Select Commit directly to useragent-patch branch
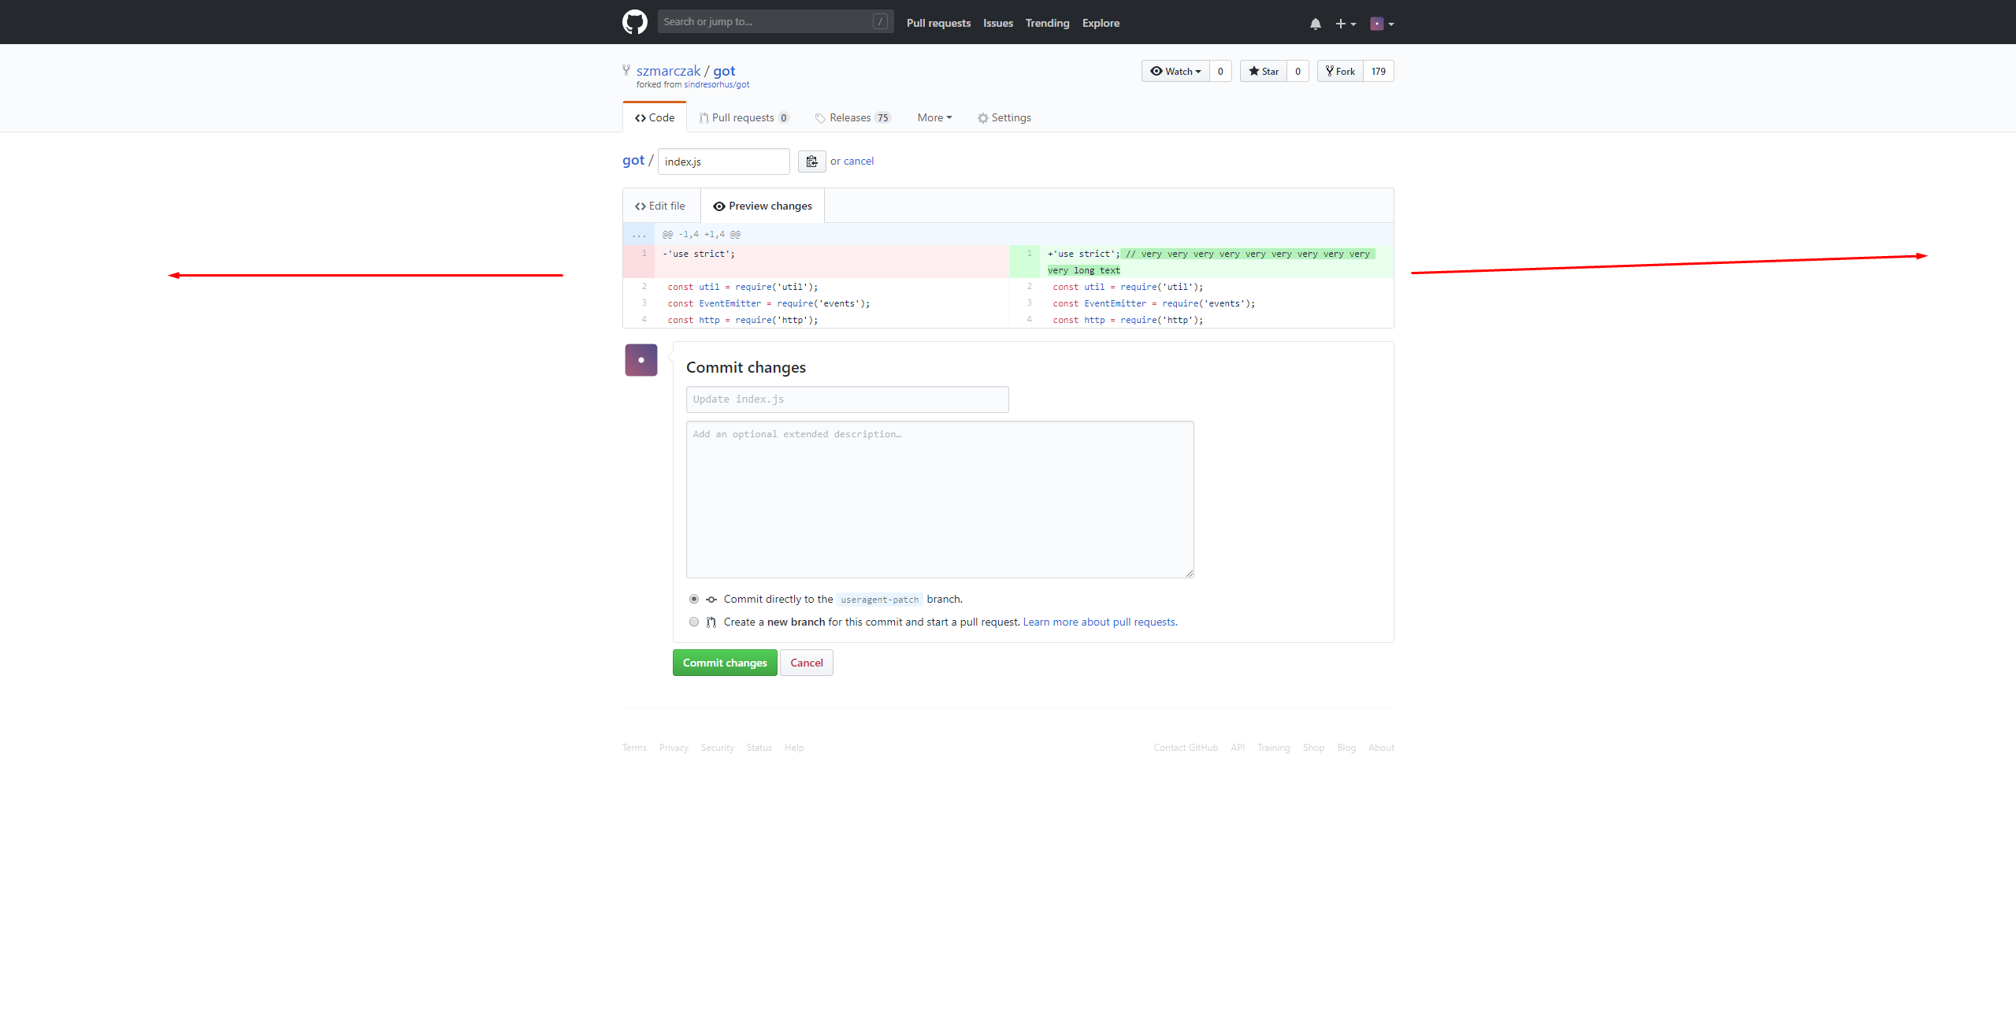This screenshot has height=1029, width=2016. [x=693, y=599]
